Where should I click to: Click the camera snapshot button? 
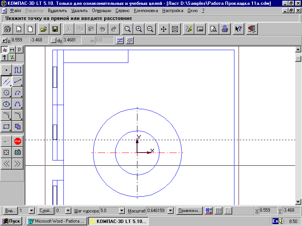(x=18, y=153)
